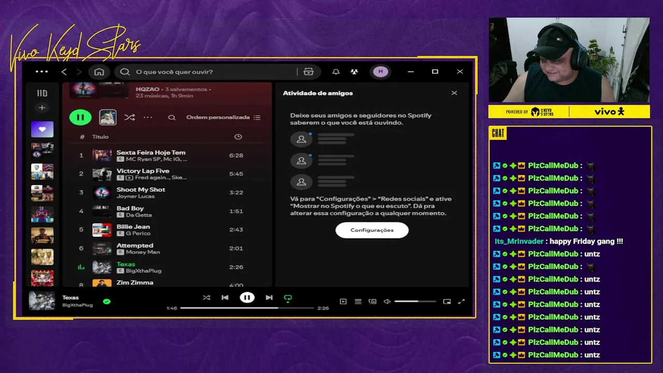Search within playlist magnifier icon
This screenshot has width=663, height=373.
pyautogui.click(x=171, y=118)
